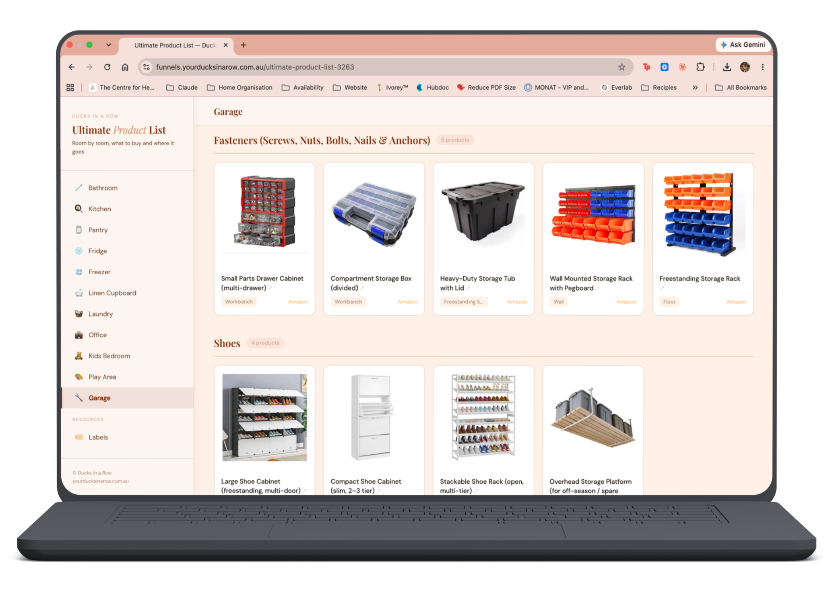
Task: Select Office in the sidebar
Action: pos(127,335)
